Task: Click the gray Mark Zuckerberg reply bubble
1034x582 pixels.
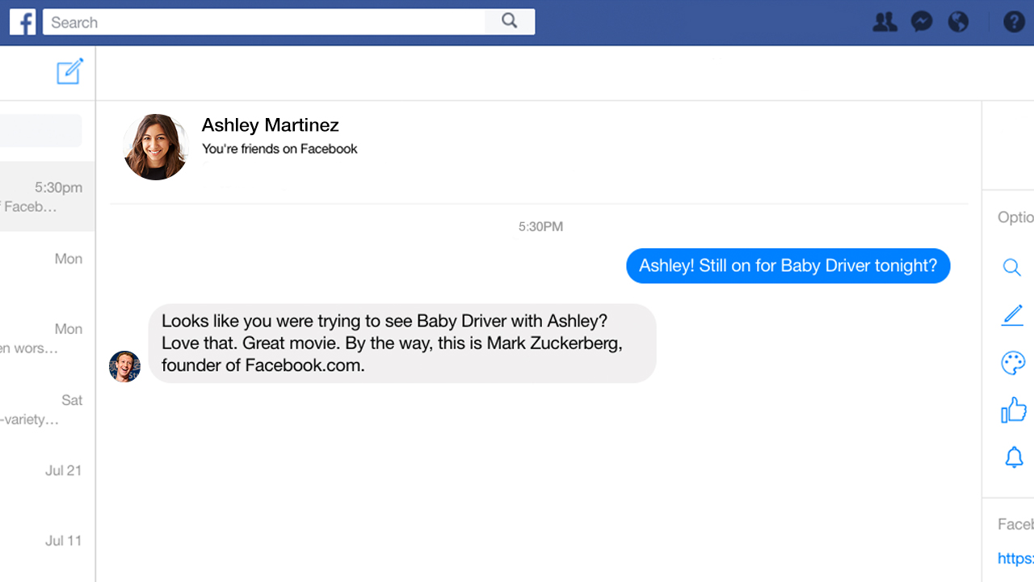Action: [402, 343]
